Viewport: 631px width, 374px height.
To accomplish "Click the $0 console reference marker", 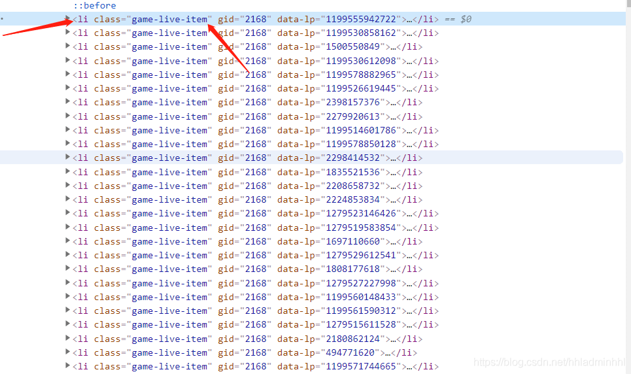I will 466,20.
